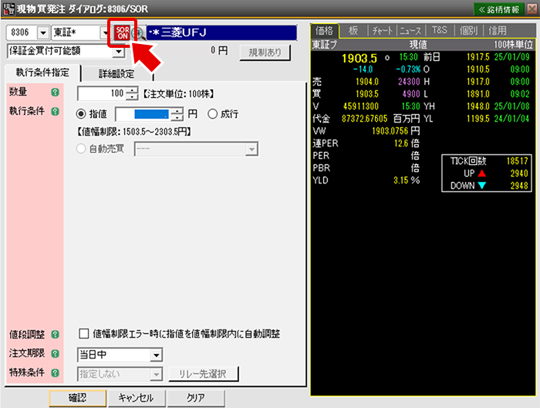Select the 成行 radio button
Image resolution: width=540 pixels, height=408 pixels.
(x=212, y=113)
